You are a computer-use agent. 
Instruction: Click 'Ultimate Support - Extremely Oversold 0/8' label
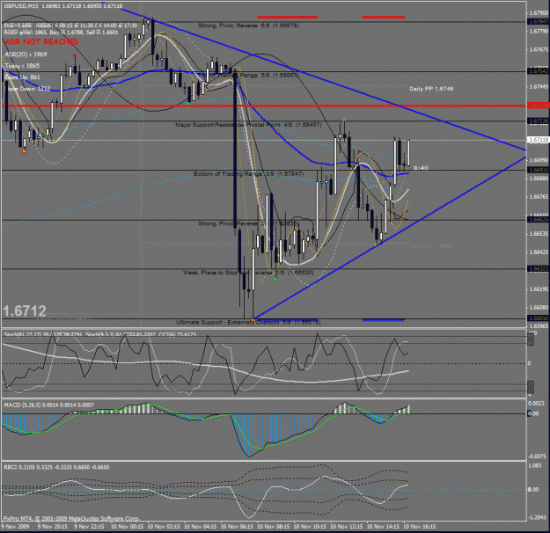pos(248,322)
